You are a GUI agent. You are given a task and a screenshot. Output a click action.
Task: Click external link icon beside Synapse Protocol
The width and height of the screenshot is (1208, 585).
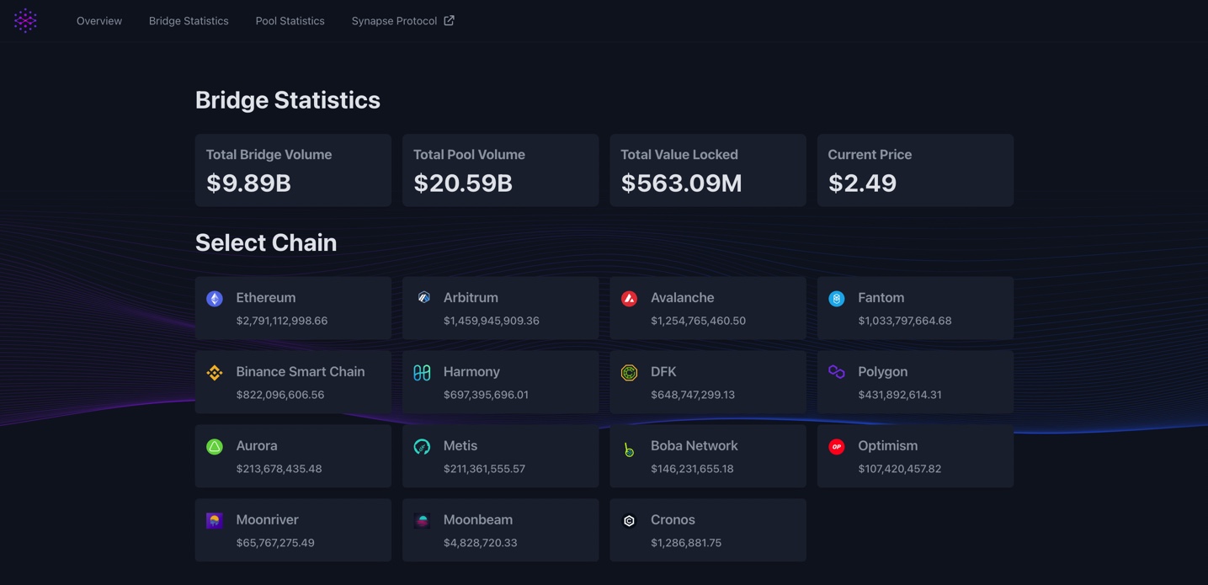pyautogui.click(x=449, y=20)
